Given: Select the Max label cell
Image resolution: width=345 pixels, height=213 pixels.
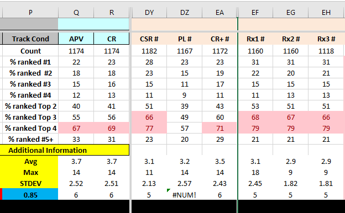Looking at the screenshot, I should (30, 172).
